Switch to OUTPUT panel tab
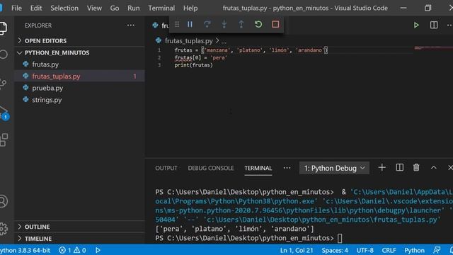Viewport: 453px width, 255px height. click(x=166, y=168)
